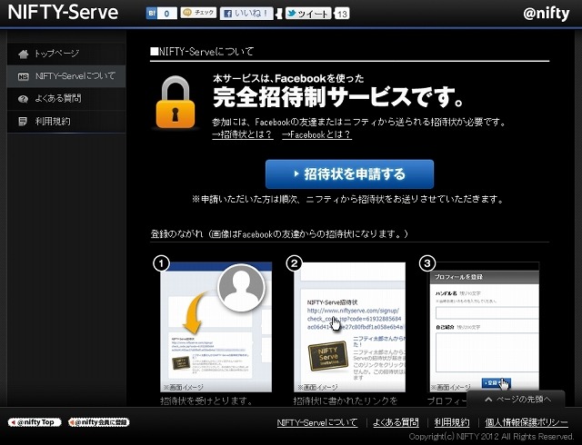Click the gray user avatar in step 1

click(x=242, y=288)
